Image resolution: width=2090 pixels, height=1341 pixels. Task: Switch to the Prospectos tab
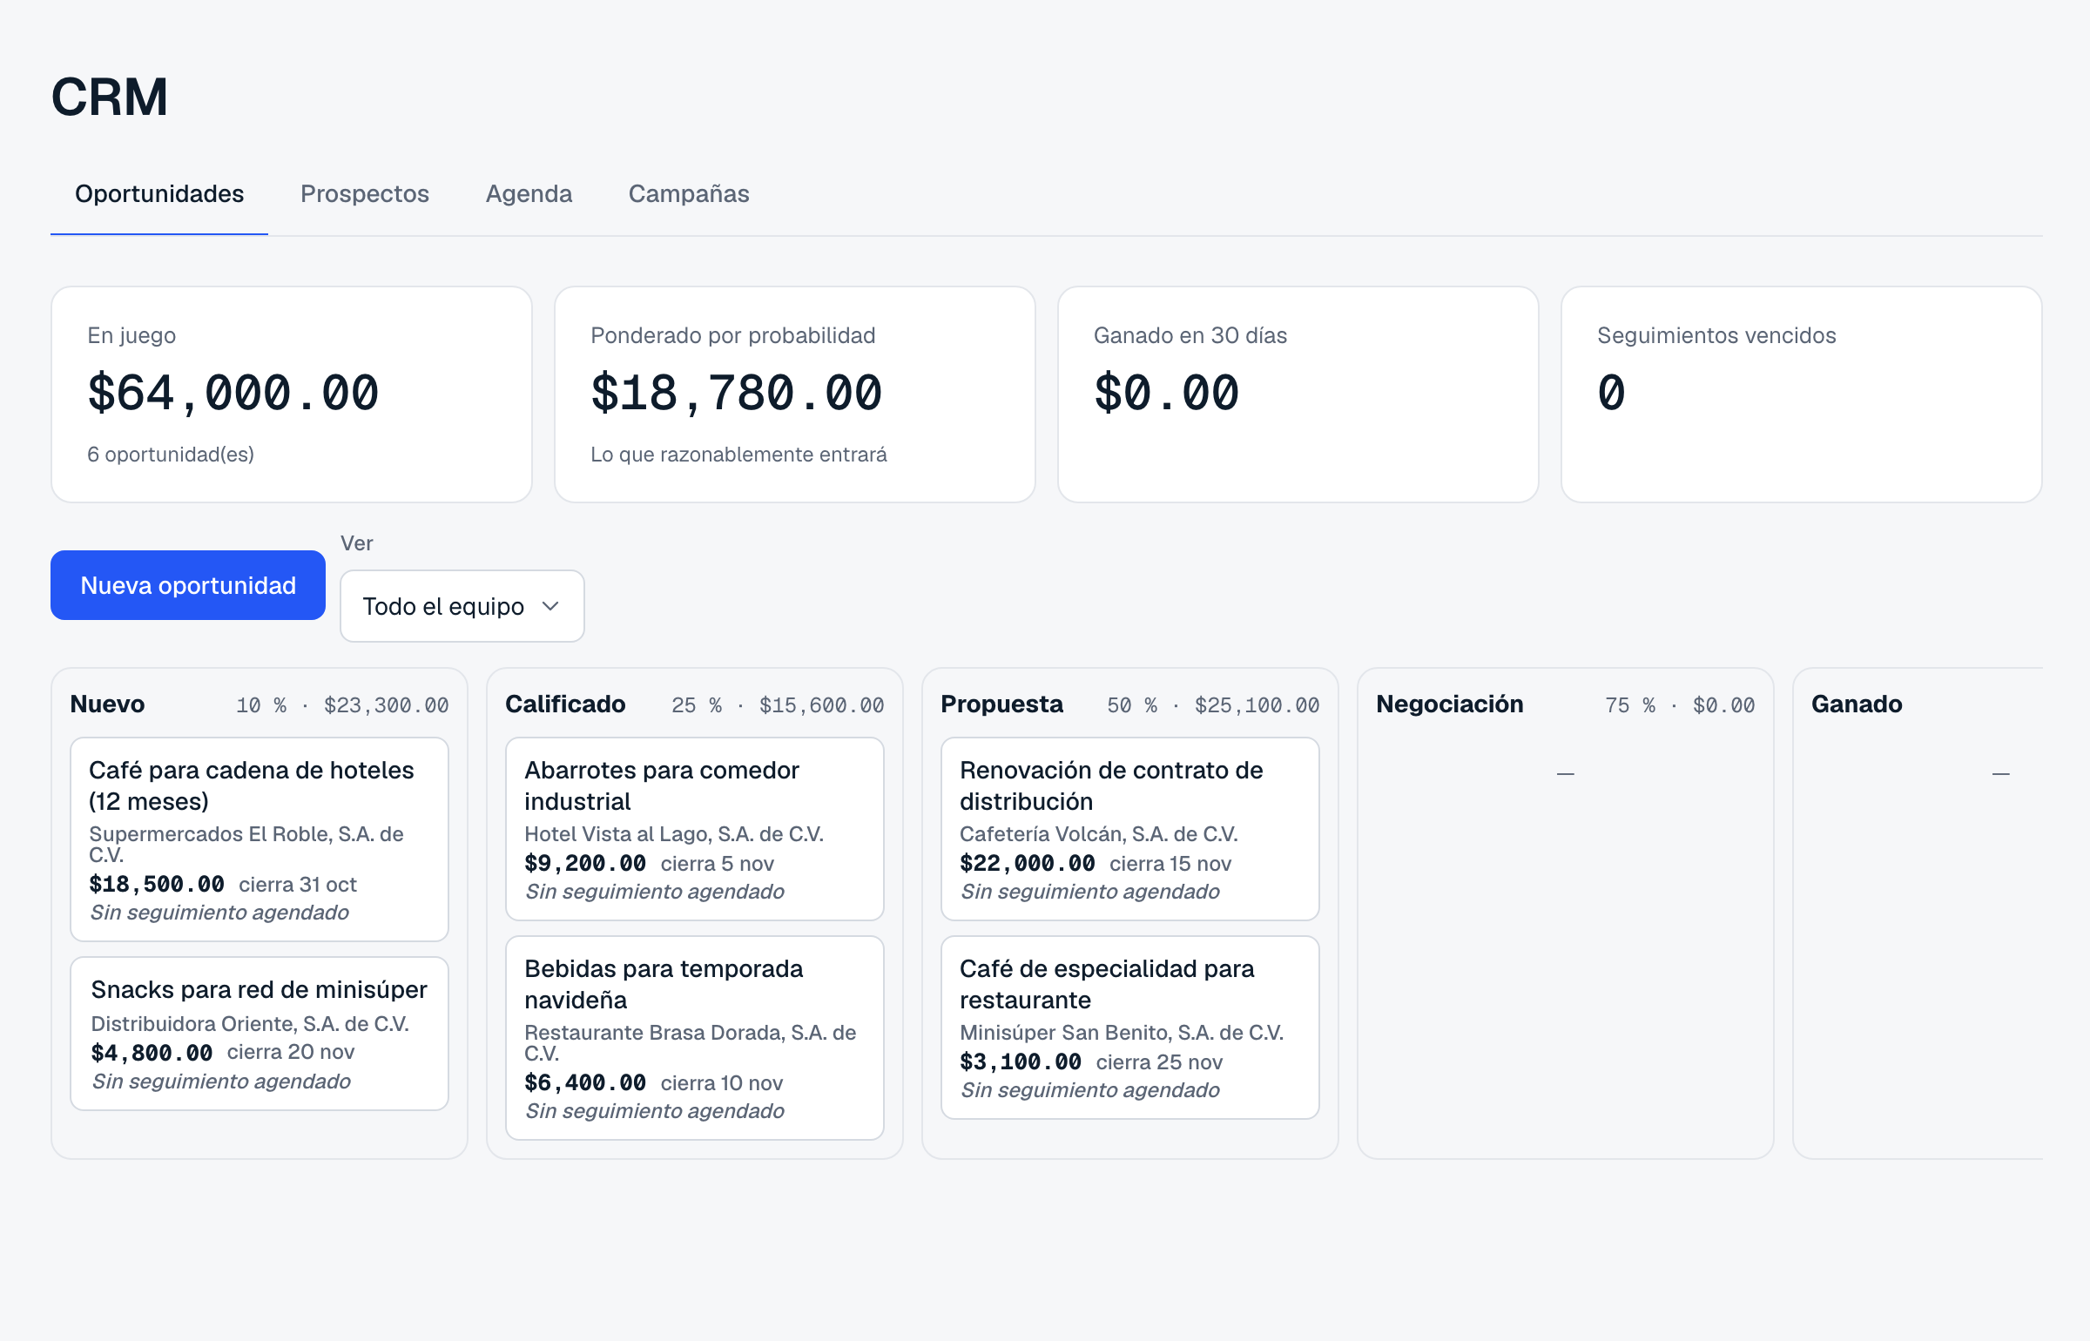point(365,194)
